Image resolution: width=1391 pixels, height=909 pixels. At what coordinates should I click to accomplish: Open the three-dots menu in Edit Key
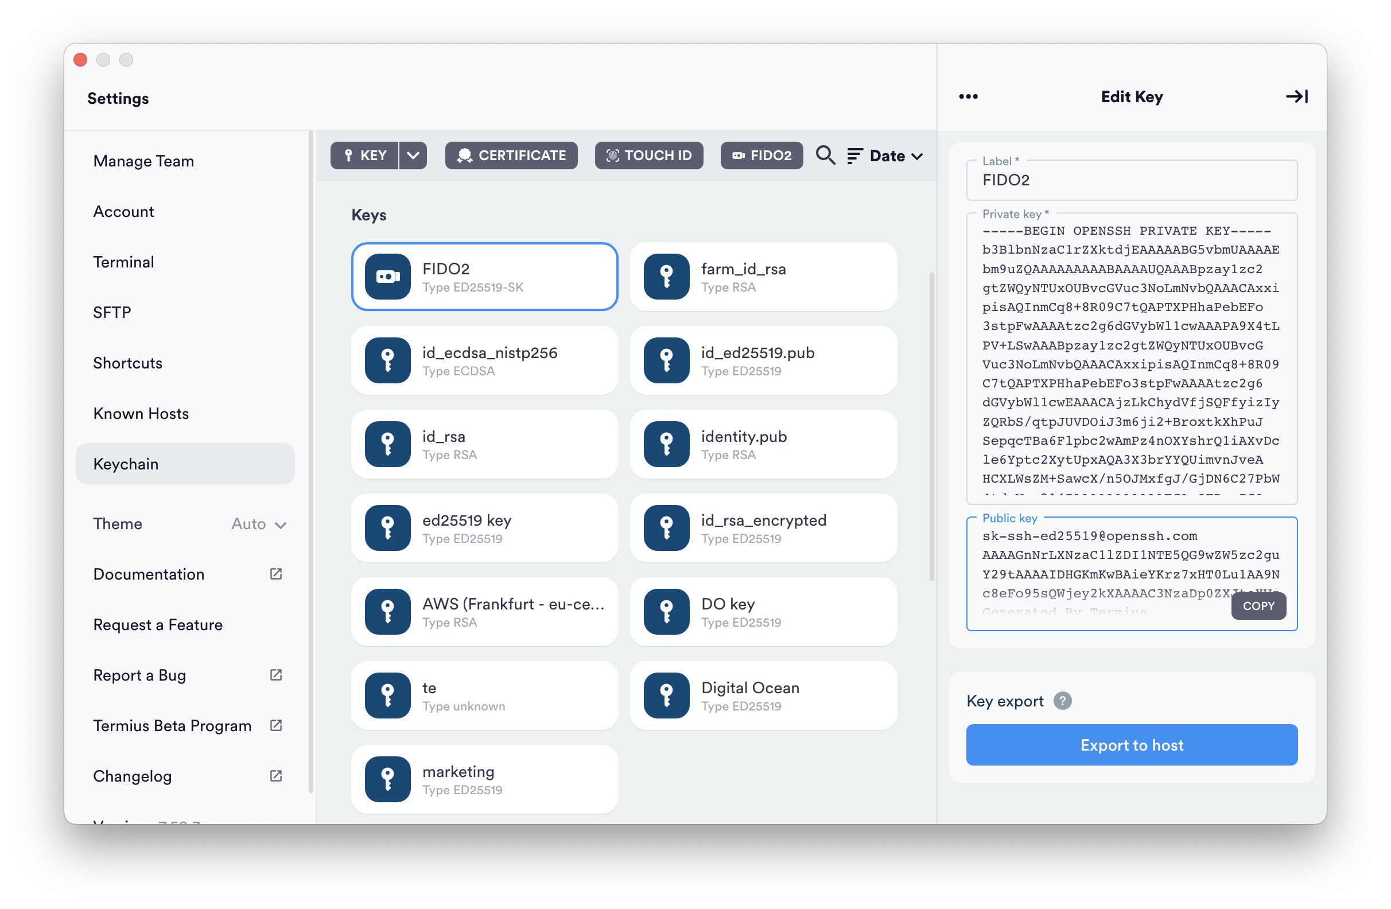point(968,96)
